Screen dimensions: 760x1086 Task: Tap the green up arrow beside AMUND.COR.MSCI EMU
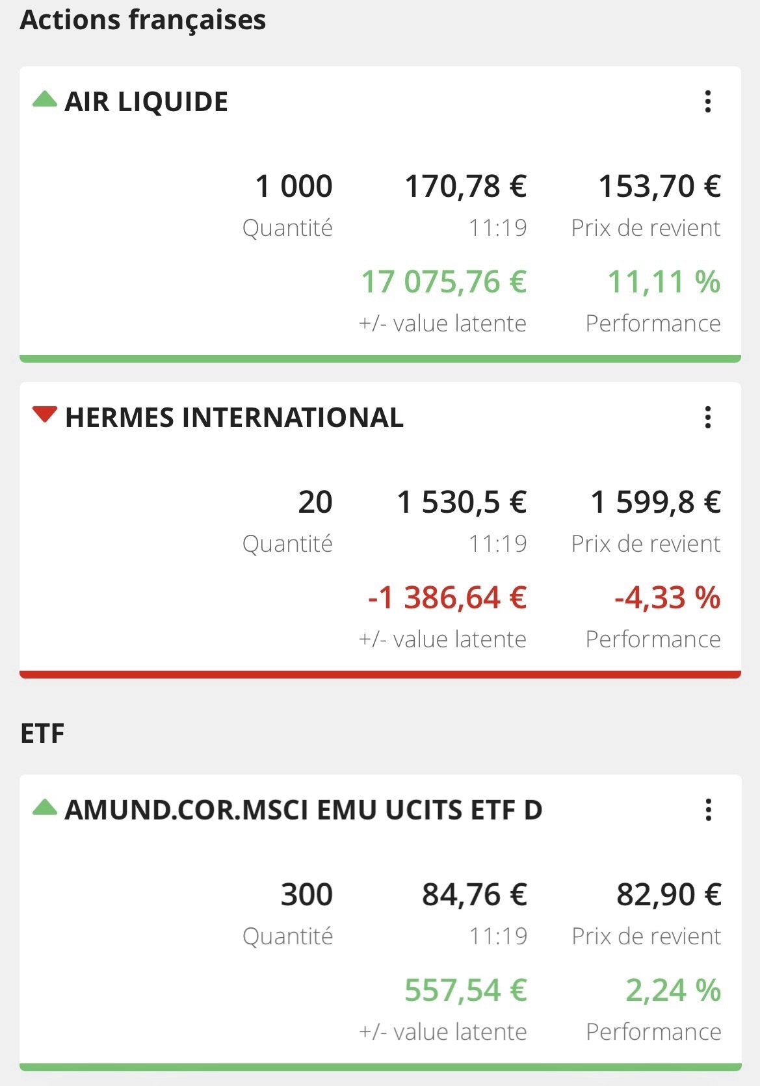pos(45,807)
